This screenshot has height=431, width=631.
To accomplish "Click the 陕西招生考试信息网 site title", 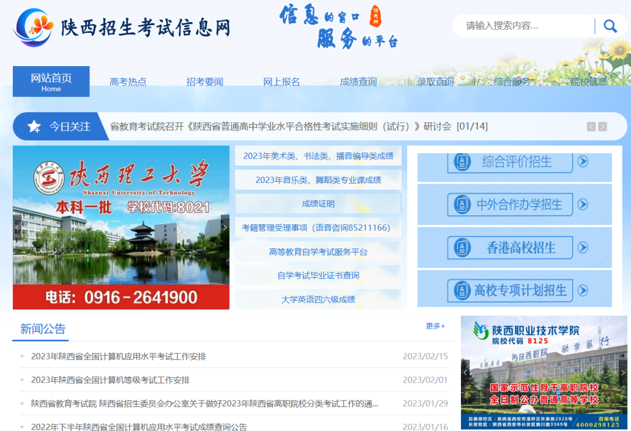I will click(145, 28).
